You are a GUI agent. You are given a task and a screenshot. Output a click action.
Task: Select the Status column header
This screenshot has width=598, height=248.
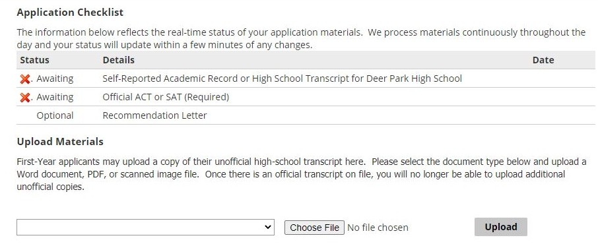34,60
